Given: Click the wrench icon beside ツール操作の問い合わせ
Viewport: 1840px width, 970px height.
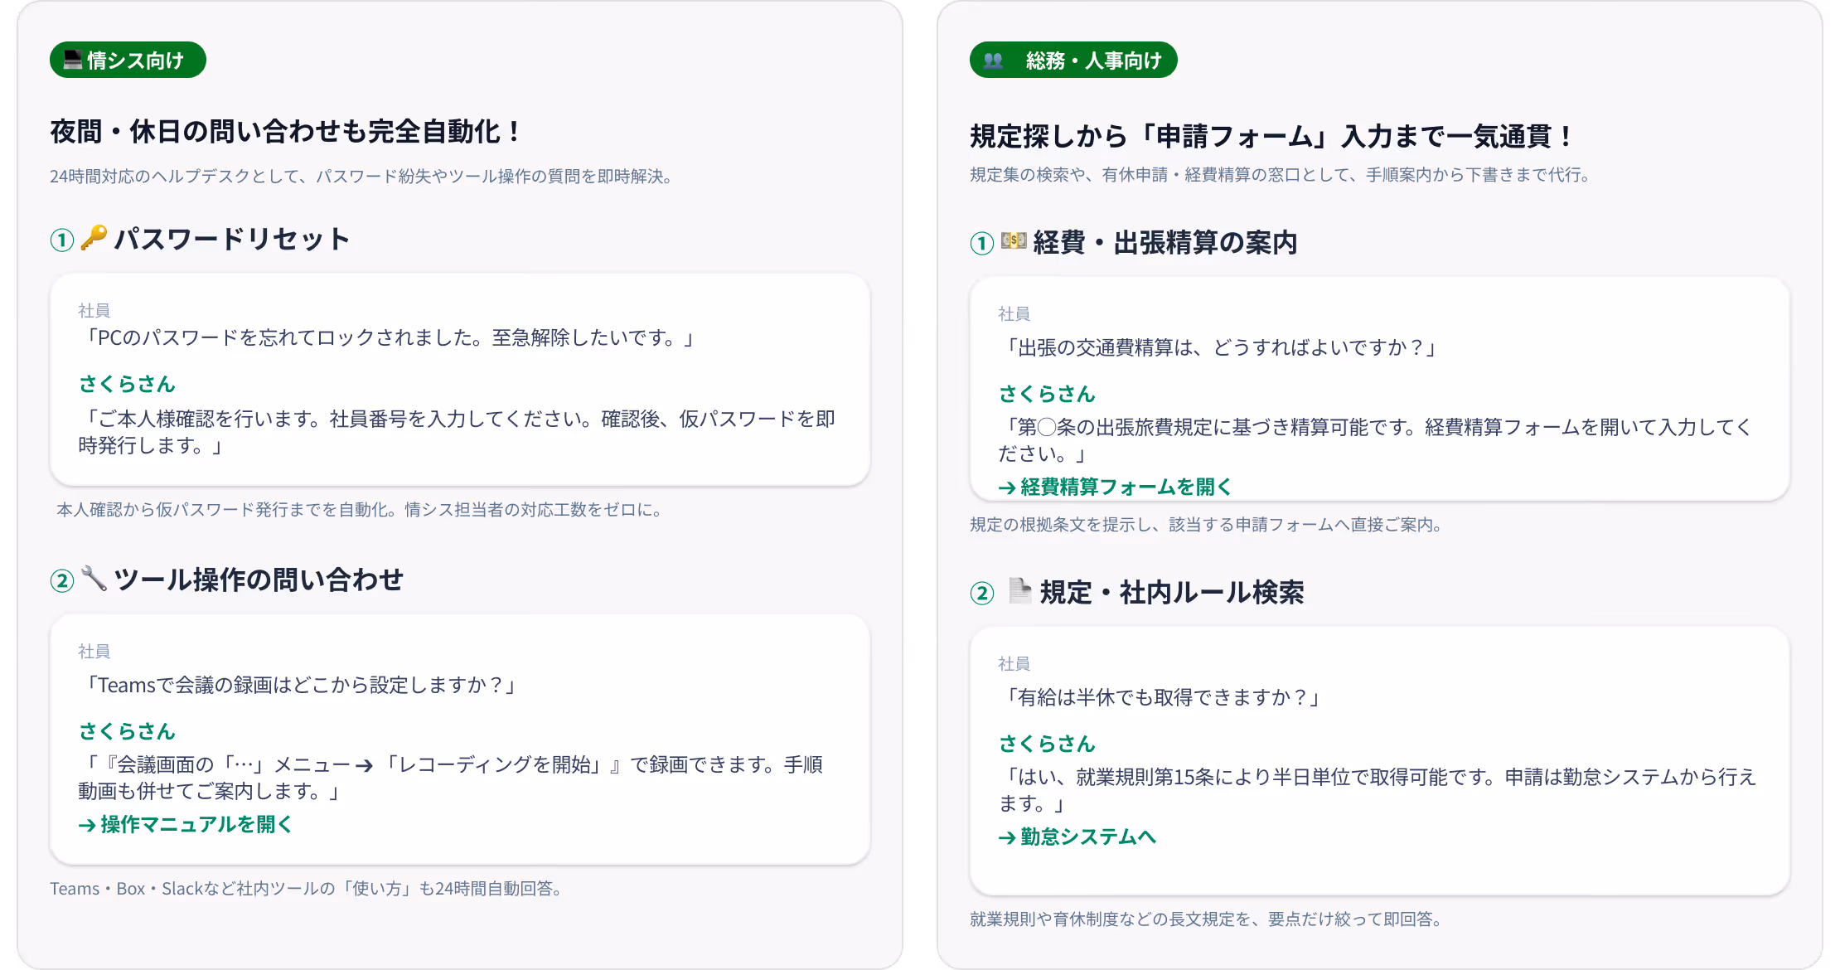Looking at the screenshot, I should pyautogui.click(x=94, y=578).
